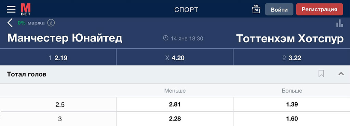Open the gift bonus icon
This screenshot has width=350, height=126.
256,9
